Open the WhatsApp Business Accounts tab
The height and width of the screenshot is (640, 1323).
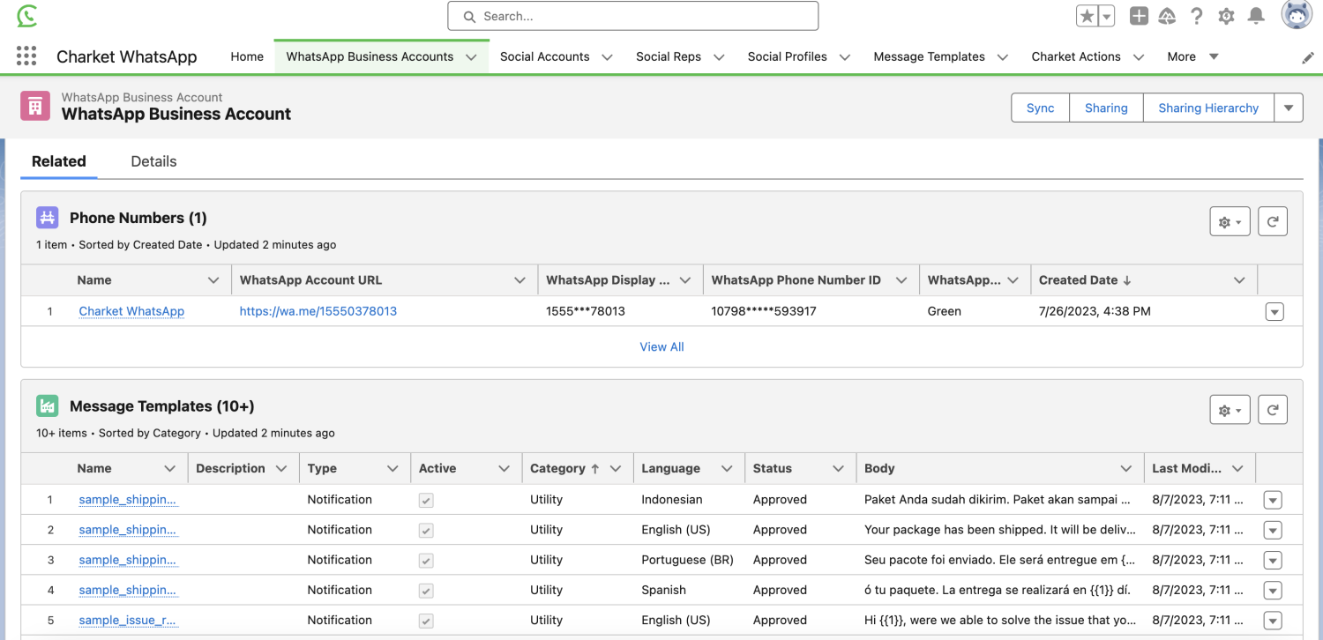click(370, 56)
